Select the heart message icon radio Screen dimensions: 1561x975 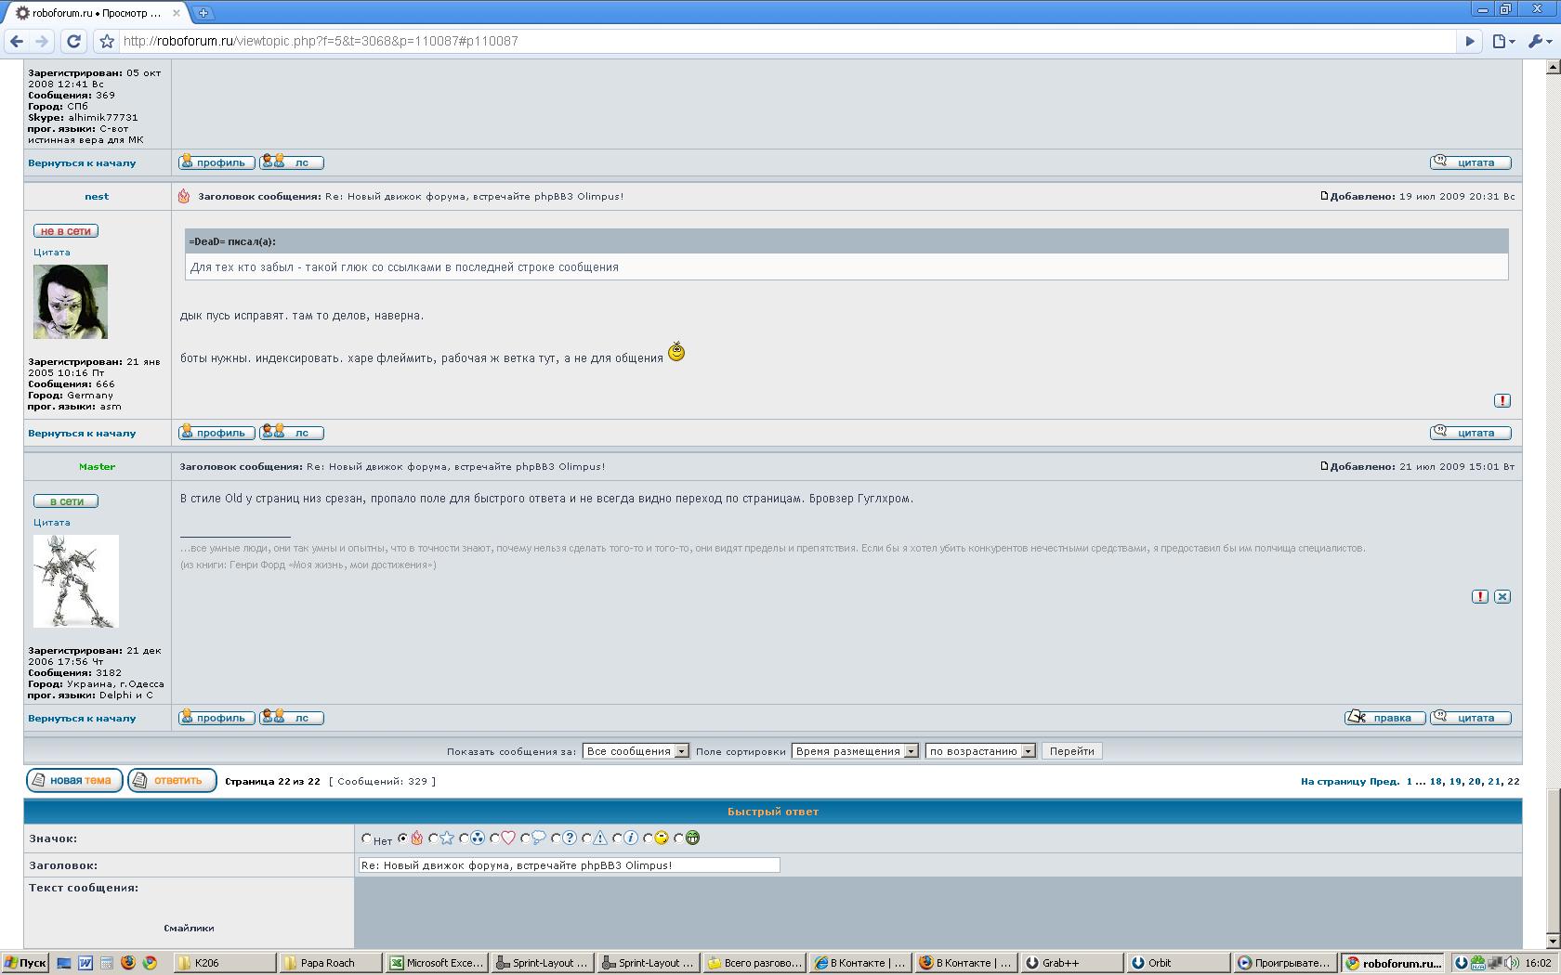(x=494, y=838)
